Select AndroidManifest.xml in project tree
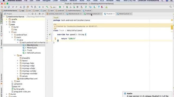174x97 pixels. click(x=28, y=79)
